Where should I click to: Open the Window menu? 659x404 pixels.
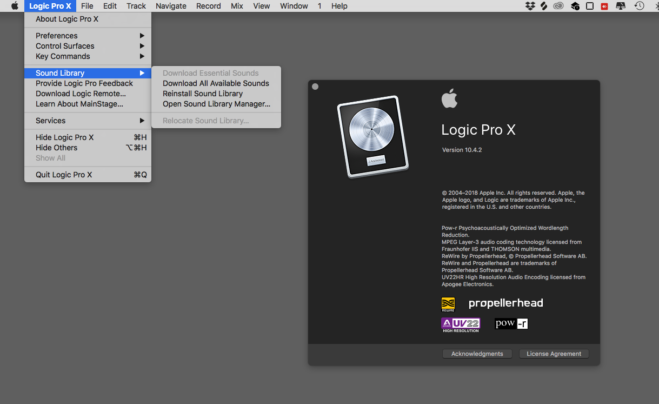pos(294,6)
